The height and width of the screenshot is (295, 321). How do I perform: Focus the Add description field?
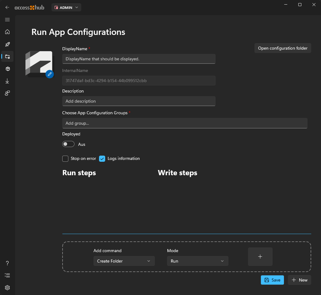[139, 101]
